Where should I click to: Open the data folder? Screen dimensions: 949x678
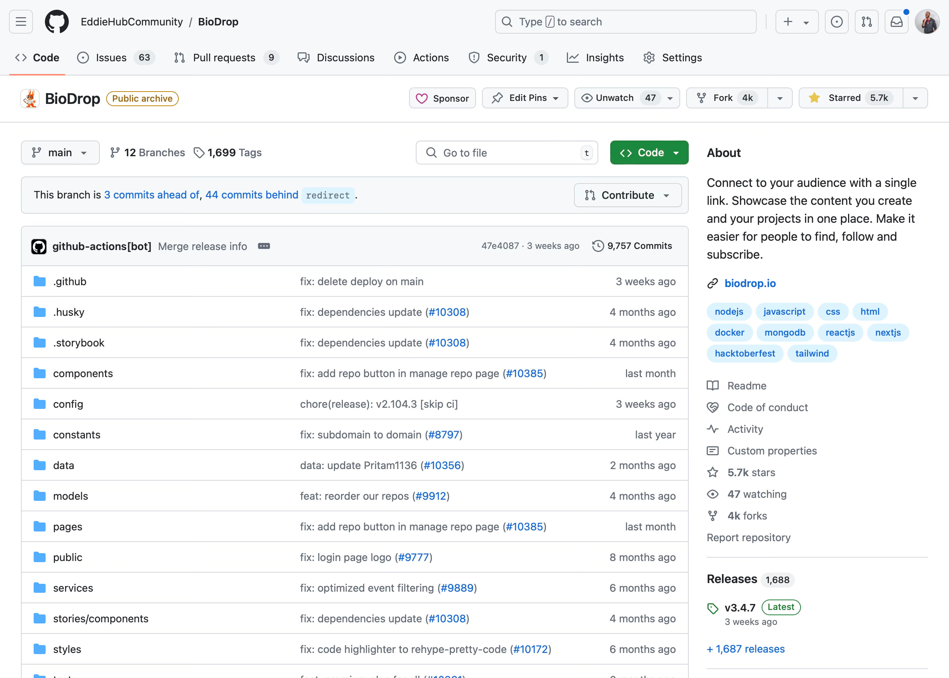[x=64, y=465]
